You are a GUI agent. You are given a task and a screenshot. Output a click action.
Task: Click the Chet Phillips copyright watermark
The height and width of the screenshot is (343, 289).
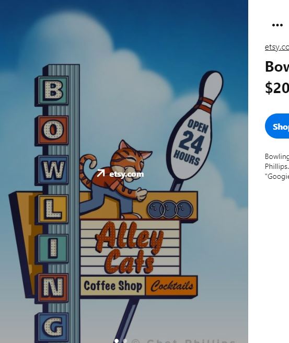183,340
